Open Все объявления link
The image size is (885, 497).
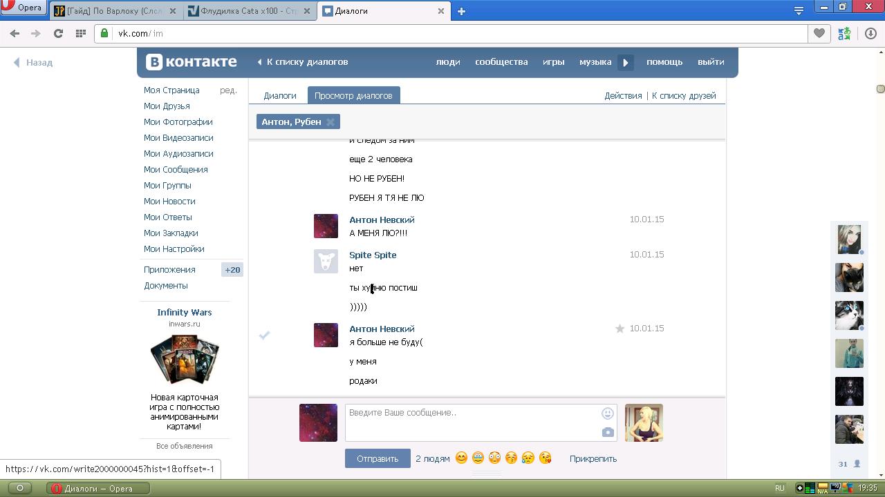pos(185,446)
